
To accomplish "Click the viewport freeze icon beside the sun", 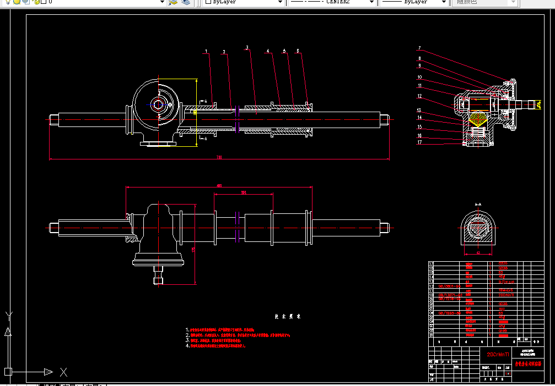I will click(25, 2).
